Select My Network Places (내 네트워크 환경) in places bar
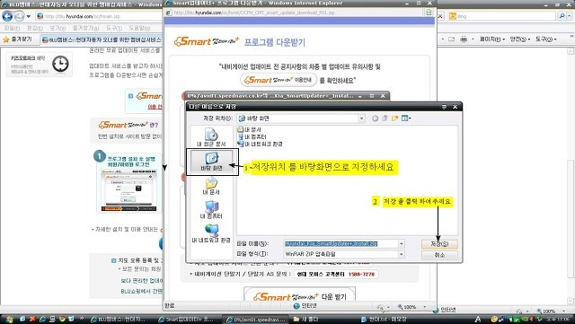The image size is (575, 324). tap(212, 234)
